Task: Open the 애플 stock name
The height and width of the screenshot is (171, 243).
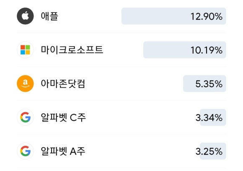Action: click(x=49, y=16)
